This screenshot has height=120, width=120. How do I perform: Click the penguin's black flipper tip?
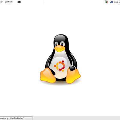click(72, 68)
